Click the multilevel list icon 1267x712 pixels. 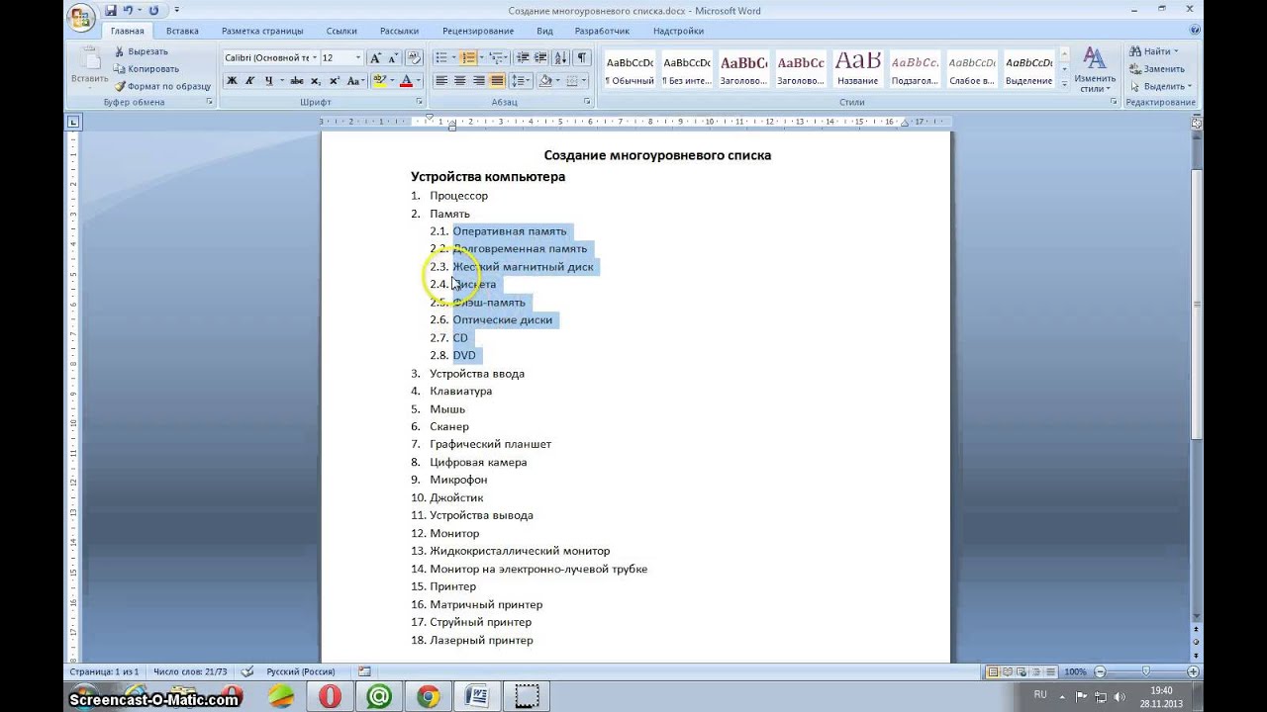coord(497,58)
